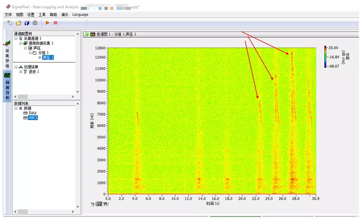This screenshot has height=220, width=362.
Task: Click the power dB color scale bar
Action: click(325, 57)
